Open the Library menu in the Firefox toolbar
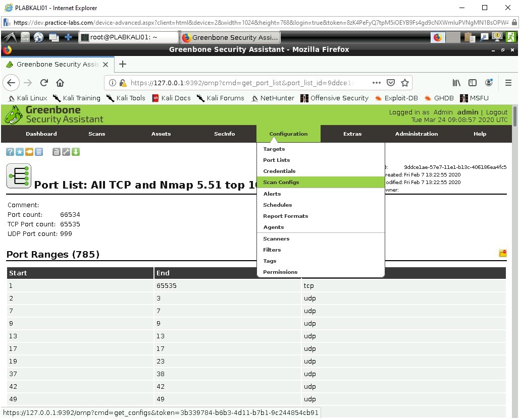This screenshot has height=420, width=520. coord(456,82)
